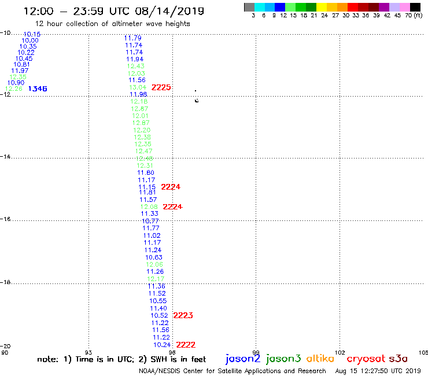The image size is (428, 376).
Task: Click the blue value 11.57
Action: (148, 200)
